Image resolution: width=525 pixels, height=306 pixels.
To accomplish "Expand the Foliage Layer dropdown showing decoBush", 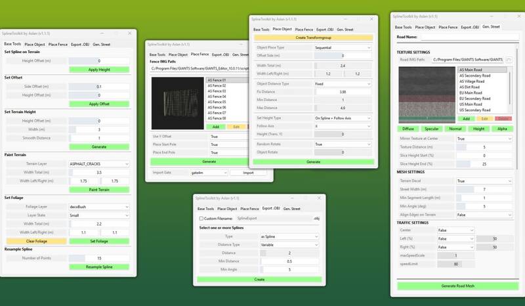I will click(98, 206).
